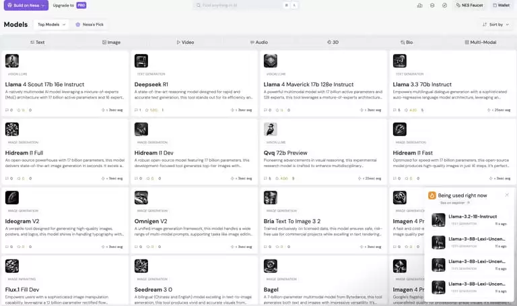
Task: Click the Deepseek R1 model thumbnail
Action: tap(141, 61)
